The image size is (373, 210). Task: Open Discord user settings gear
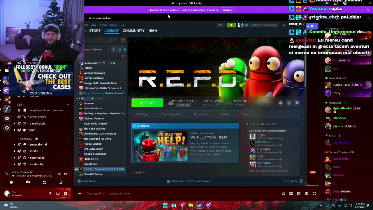66,194
